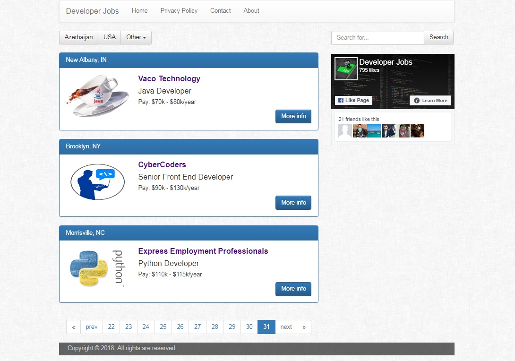Click the Python logo image
This screenshot has height=361, width=515.
[x=97, y=268]
